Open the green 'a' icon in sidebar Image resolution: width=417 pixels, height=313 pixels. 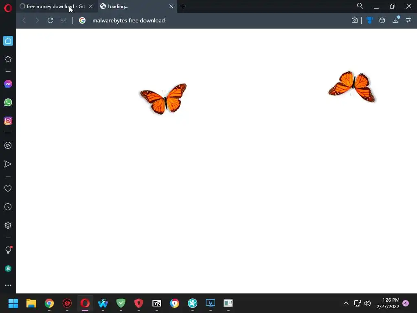click(8, 269)
